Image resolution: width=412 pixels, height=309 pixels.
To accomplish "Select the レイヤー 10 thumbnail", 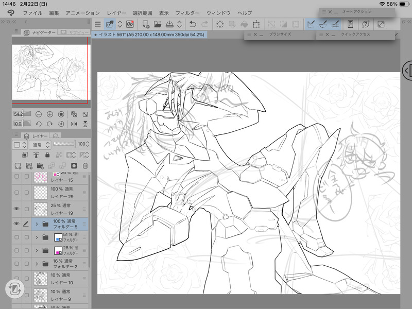I will click(41, 280).
